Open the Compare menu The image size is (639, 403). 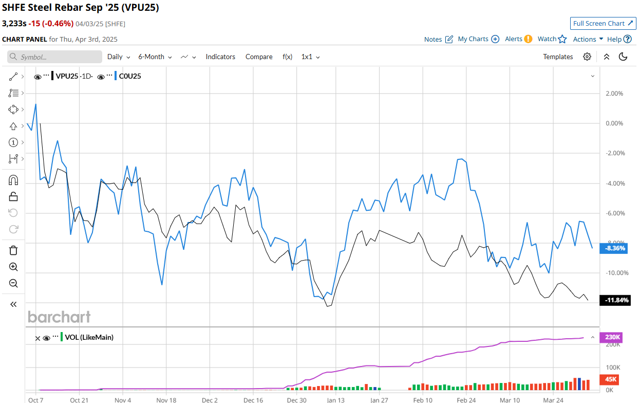[259, 57]
